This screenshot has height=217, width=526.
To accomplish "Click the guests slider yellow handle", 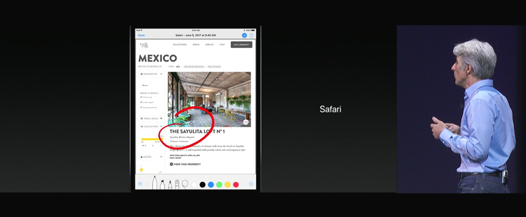I will [x=142, y=170].
